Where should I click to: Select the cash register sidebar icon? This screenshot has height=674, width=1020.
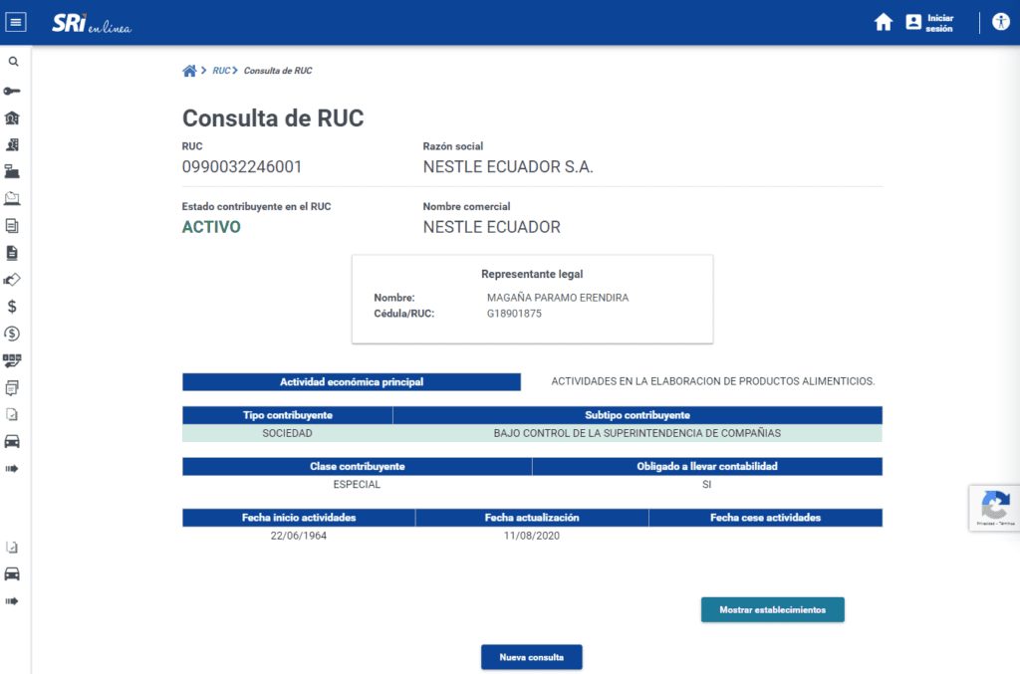point(12,171)
